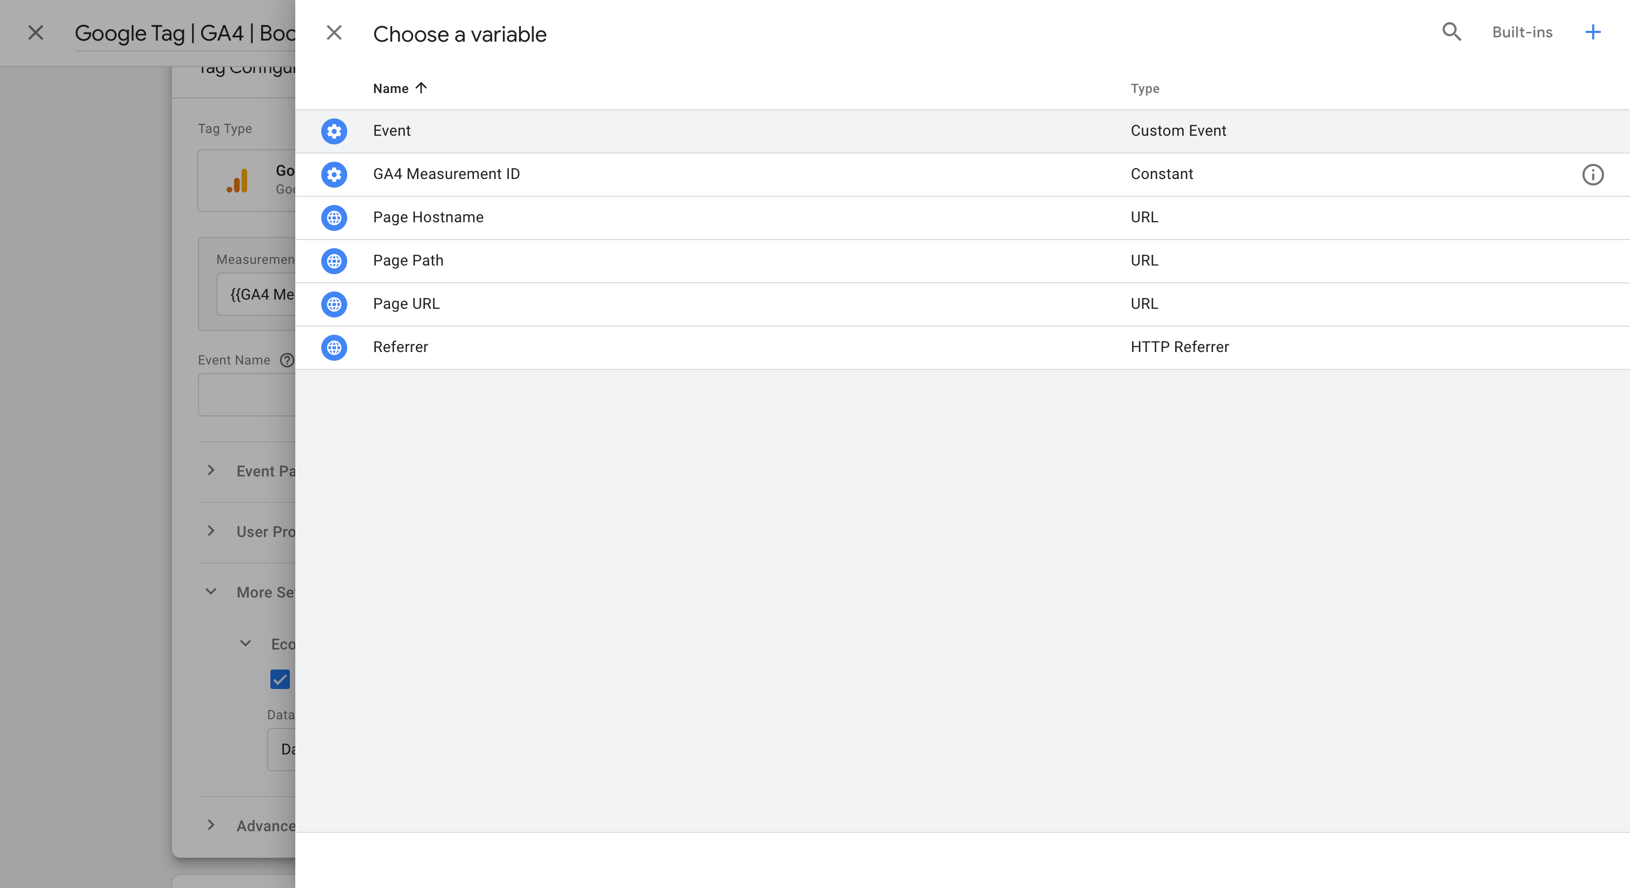Open Event Name help icon
Image resolution: width=1630 pixels, height=888 pixels.
pos(287,360)
